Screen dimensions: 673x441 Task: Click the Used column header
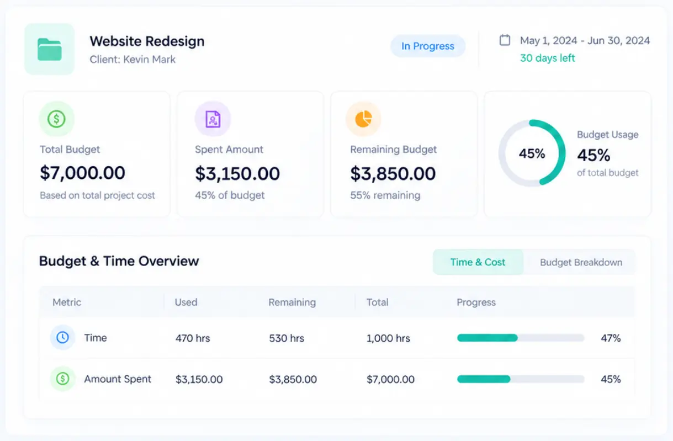pyautogui.click(x=186, y=302)
